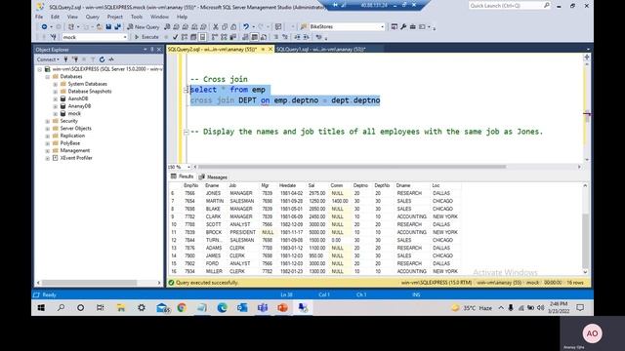Toggle Include Actual Execution Plan icon

(215, 37)
